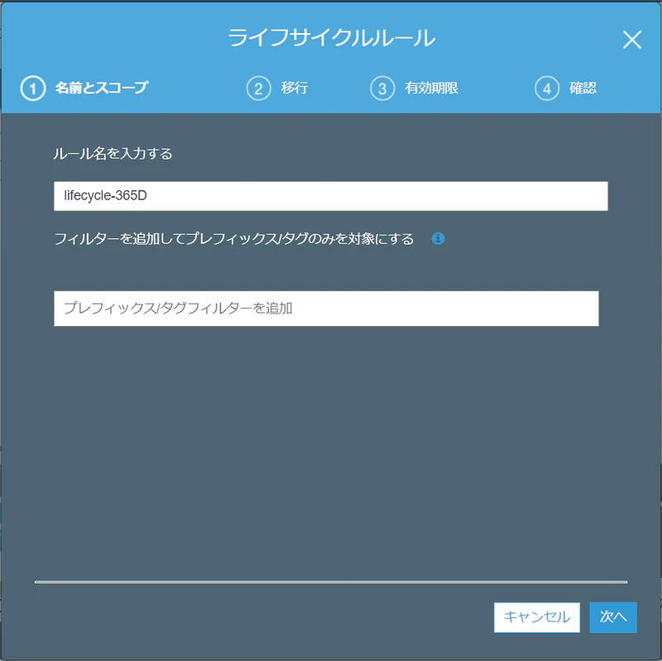
Task: Click the フィルターを追加してプレフィックス/タグのみを対象にする label
Action: [234, 239]
